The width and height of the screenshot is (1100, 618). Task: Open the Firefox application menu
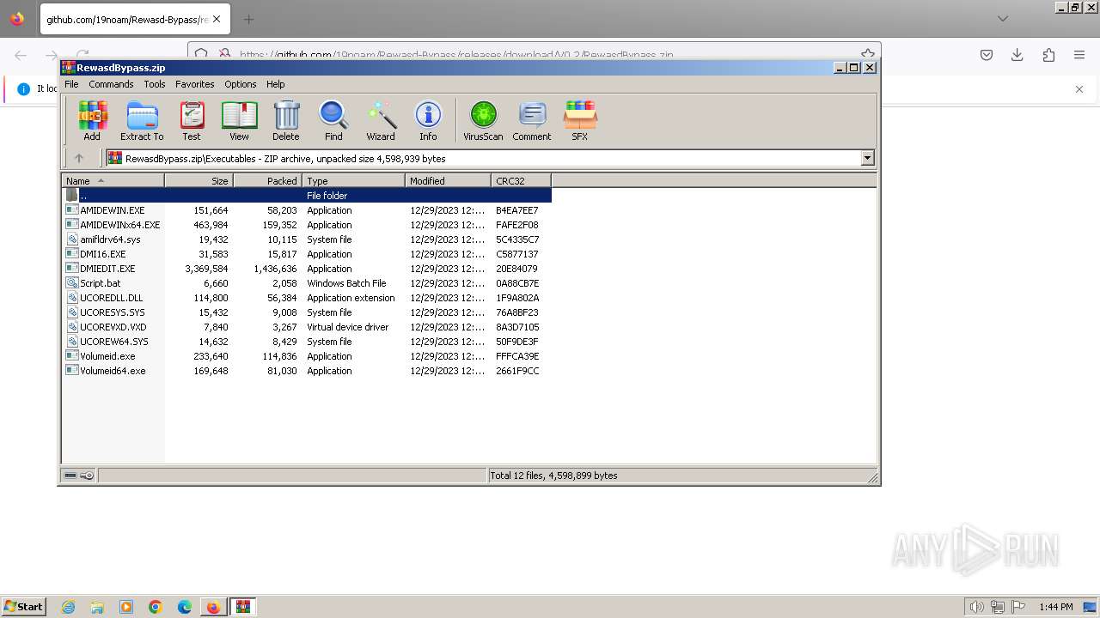pyautogui.click(x=1079, y=55)
